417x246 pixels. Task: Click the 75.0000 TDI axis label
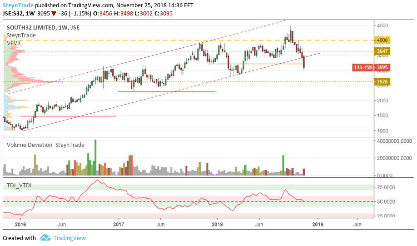click(x=386, y=187)
